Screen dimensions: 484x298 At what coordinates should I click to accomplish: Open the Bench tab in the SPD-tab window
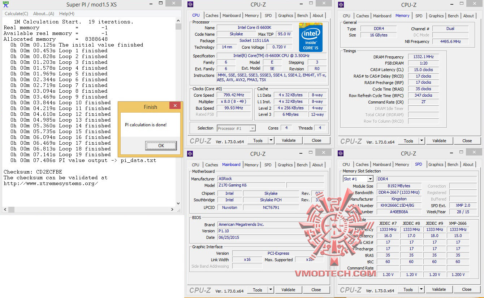pos(453,165)
